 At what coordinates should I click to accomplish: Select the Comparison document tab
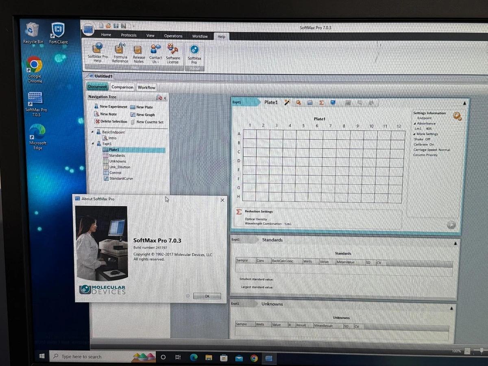[122, 87]
